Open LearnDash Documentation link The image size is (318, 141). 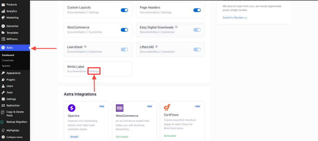pyautogui.click(x=77, y=52)
